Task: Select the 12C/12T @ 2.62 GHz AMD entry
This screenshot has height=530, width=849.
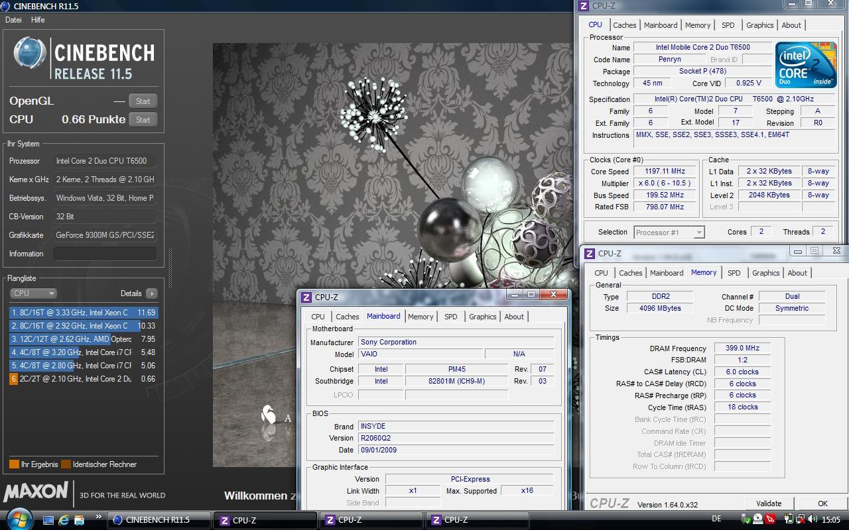Action: pos(84,339)
